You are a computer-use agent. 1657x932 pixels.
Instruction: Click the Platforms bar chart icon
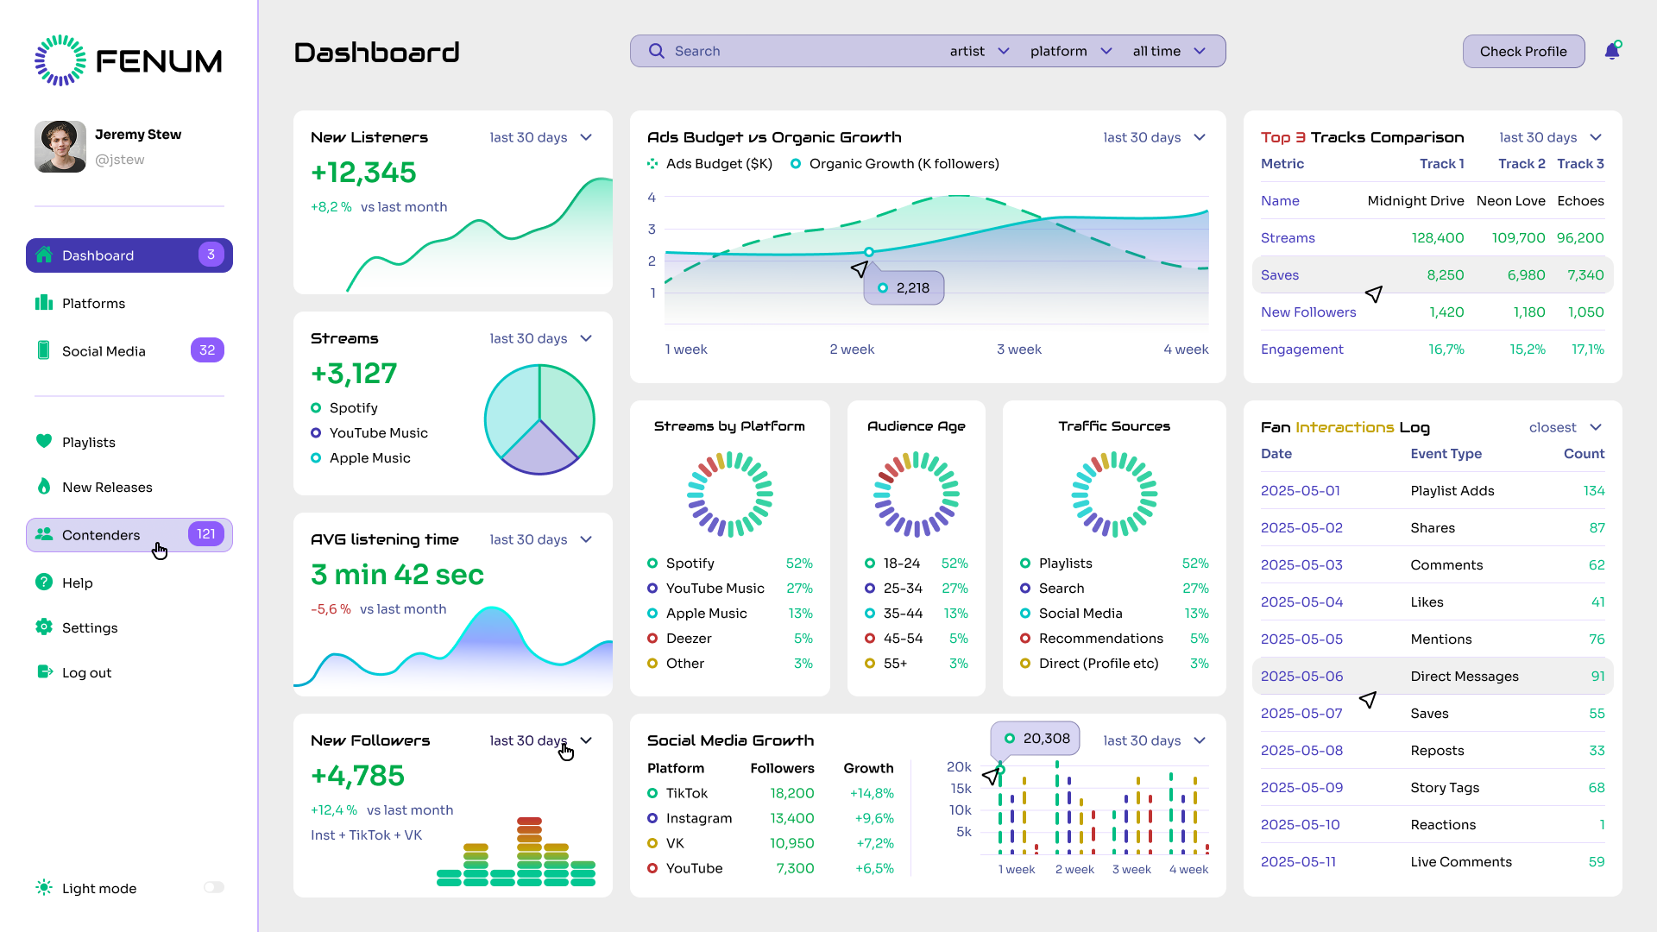[x=44, y=303]
